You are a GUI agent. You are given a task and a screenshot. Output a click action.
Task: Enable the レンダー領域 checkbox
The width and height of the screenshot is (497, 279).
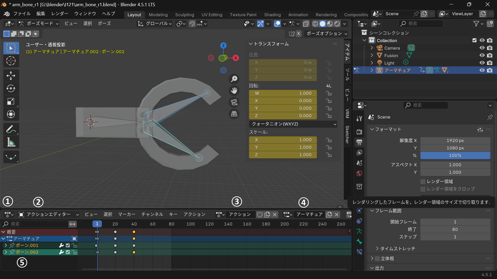pos(423,182)
